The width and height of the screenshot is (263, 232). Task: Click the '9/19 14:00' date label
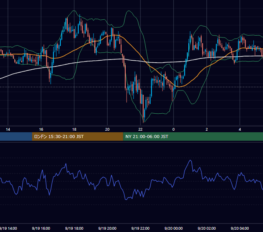point(9,228)
